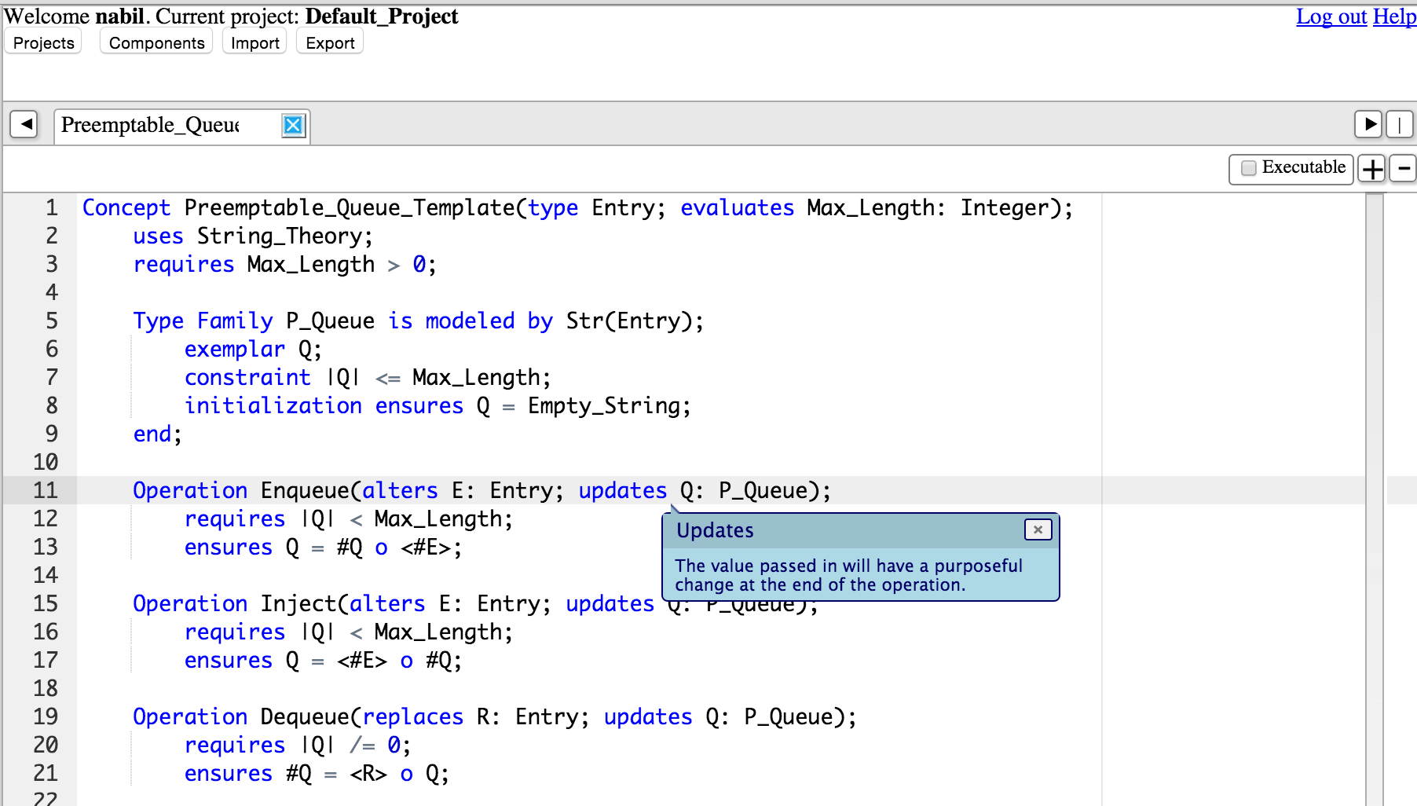This screenshot has width=1417, height=806.
Task: Click the 'replaces' keyword in the Dequeue operation
Action: pyautogui.click(x=413, y=717)
